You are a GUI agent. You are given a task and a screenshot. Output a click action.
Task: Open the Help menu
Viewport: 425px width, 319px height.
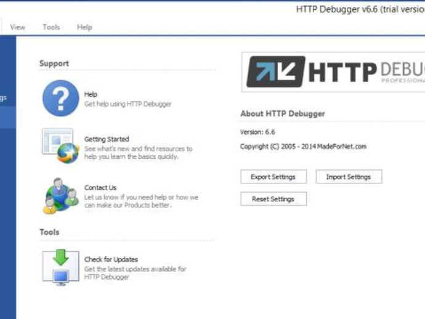84,27
